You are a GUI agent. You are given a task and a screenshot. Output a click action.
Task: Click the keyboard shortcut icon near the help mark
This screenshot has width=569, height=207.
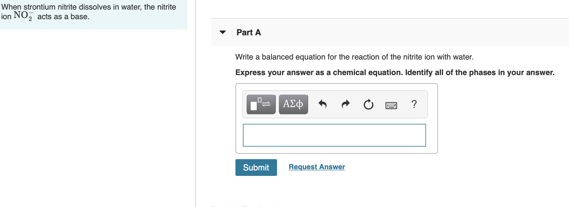click(x=391, y=105)
